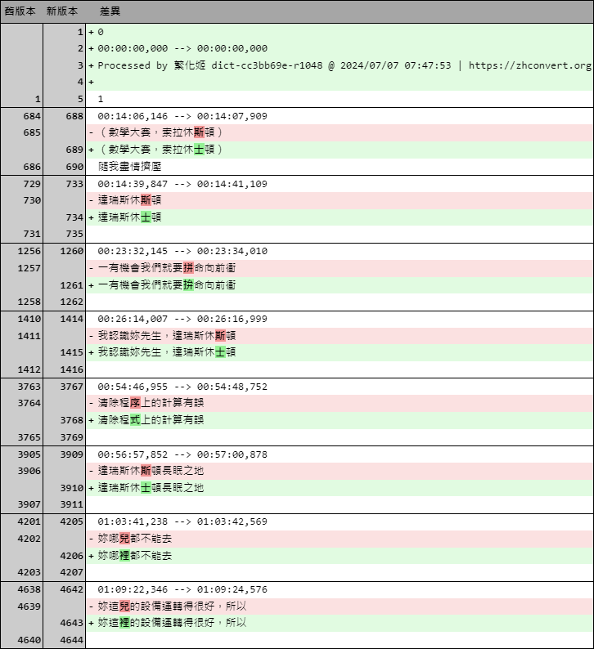This screenshot has width=594, height=649.
Task: Click timestamp 01:03:41,238 --> 01:03:42,569
Action: click(182, 522)
